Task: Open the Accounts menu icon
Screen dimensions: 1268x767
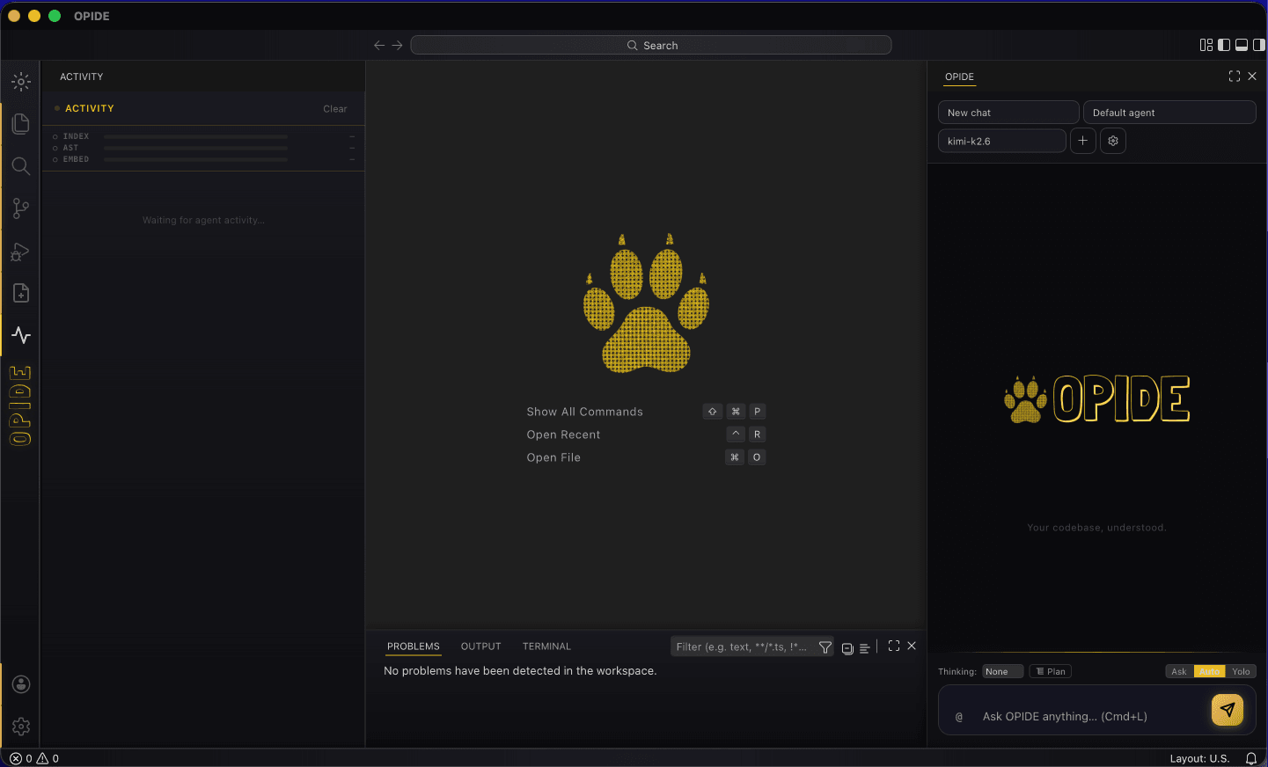Action: pyautogui.click(x=21, y=684)
